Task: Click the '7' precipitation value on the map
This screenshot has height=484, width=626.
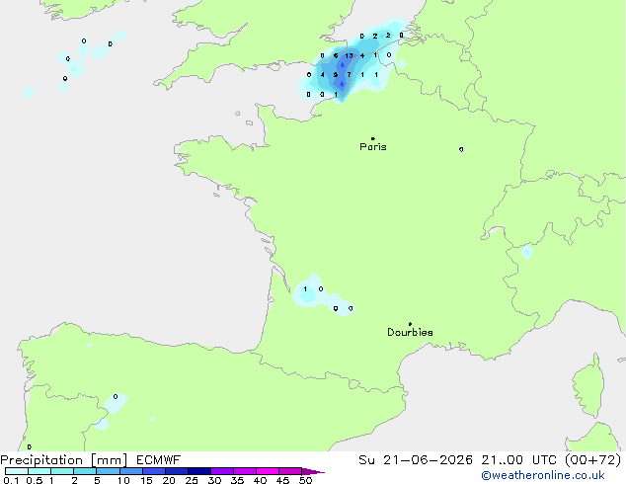Action: pyautogui.click(x=349, y=75)
